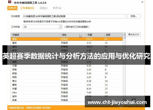Click the scrollbar up arrow of keyword list
Image resolution: width=153 pixels, height=110 pixels.
pyautogui.click(x=124, y=34)
